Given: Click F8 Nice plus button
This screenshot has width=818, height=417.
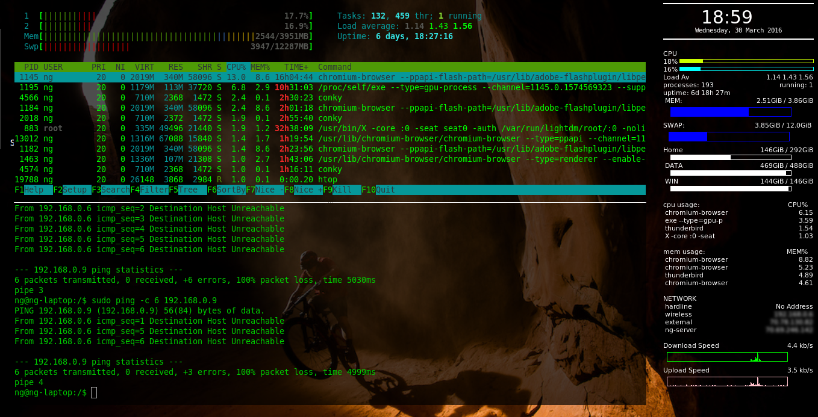Looking at the screenshot, I should [304, 190].
